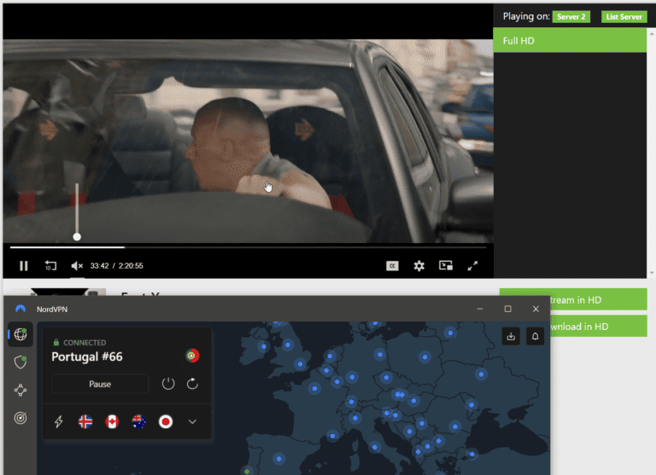656x475 pixels.
Task: Minimize the NordVPN window
Action: [x=480, y=309]
